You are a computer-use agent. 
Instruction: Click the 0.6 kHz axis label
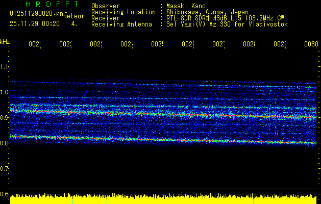pyautogui.click(x=4, y=194)
